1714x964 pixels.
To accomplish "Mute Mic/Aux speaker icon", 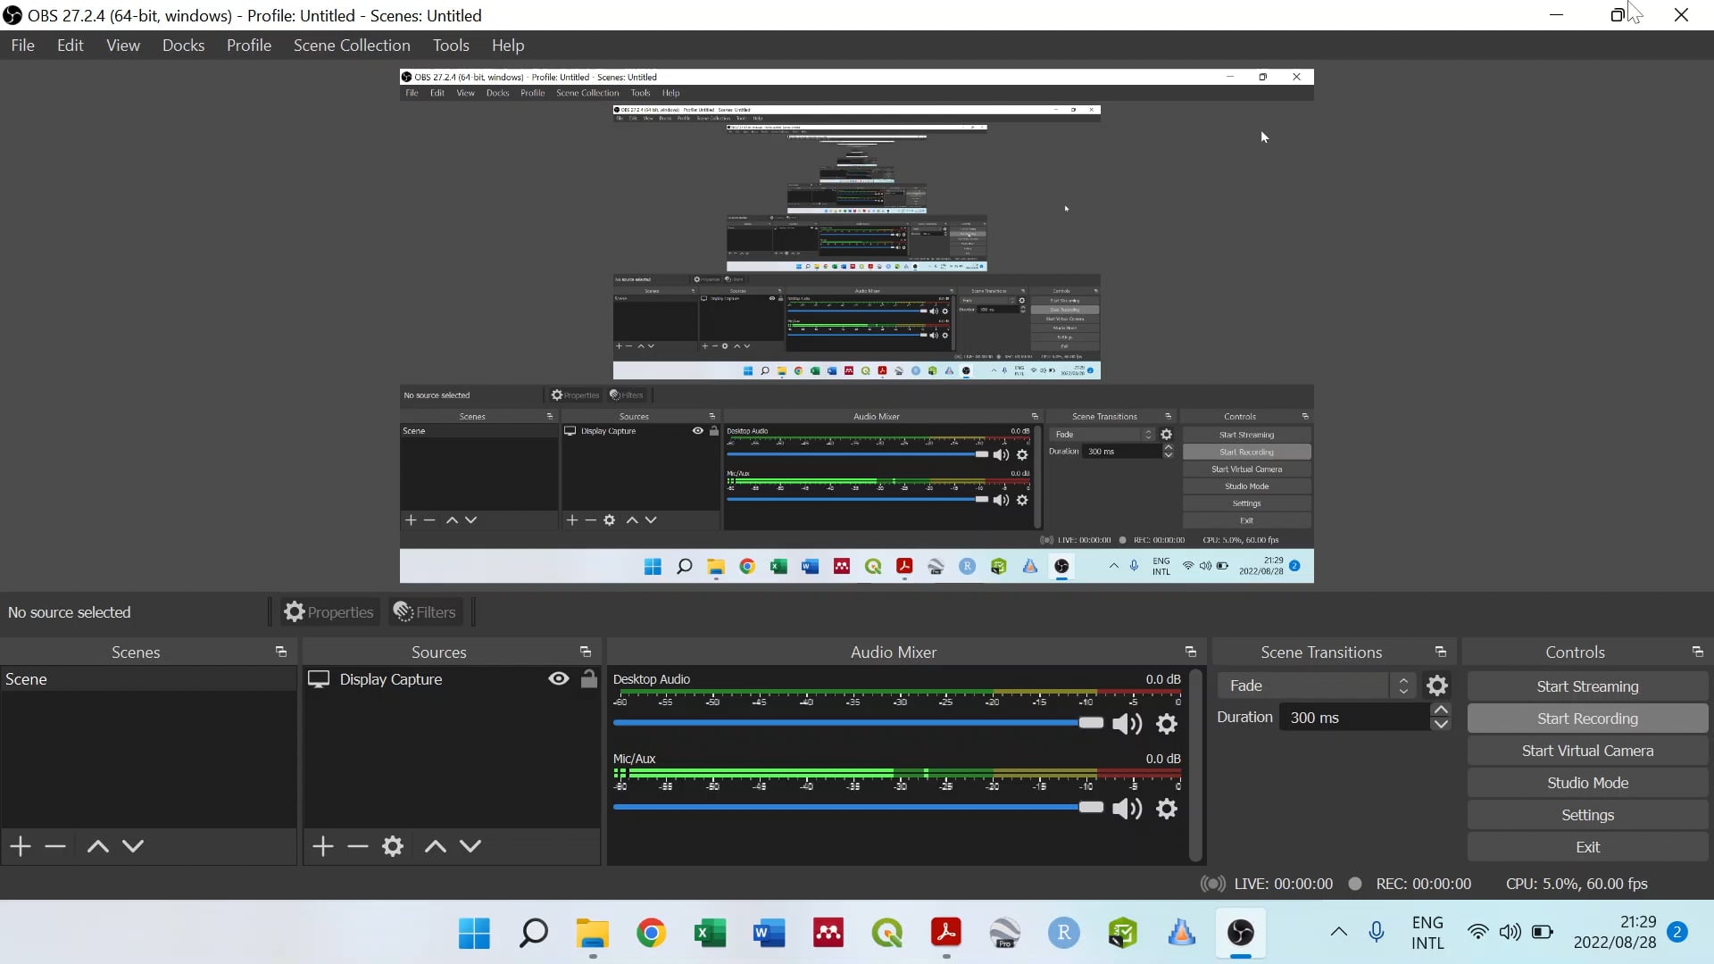I will 1127,809.
